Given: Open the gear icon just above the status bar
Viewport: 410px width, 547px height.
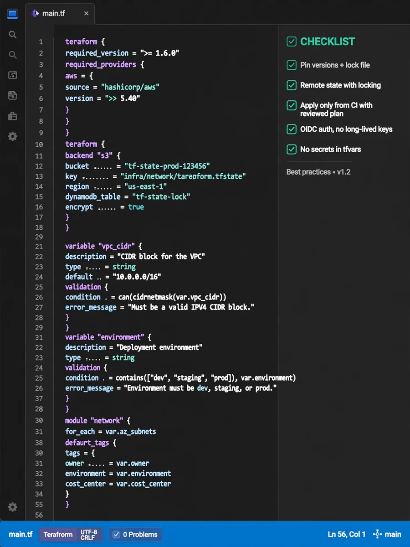Looking at the screenshot, I should click(x=13, y=507).
